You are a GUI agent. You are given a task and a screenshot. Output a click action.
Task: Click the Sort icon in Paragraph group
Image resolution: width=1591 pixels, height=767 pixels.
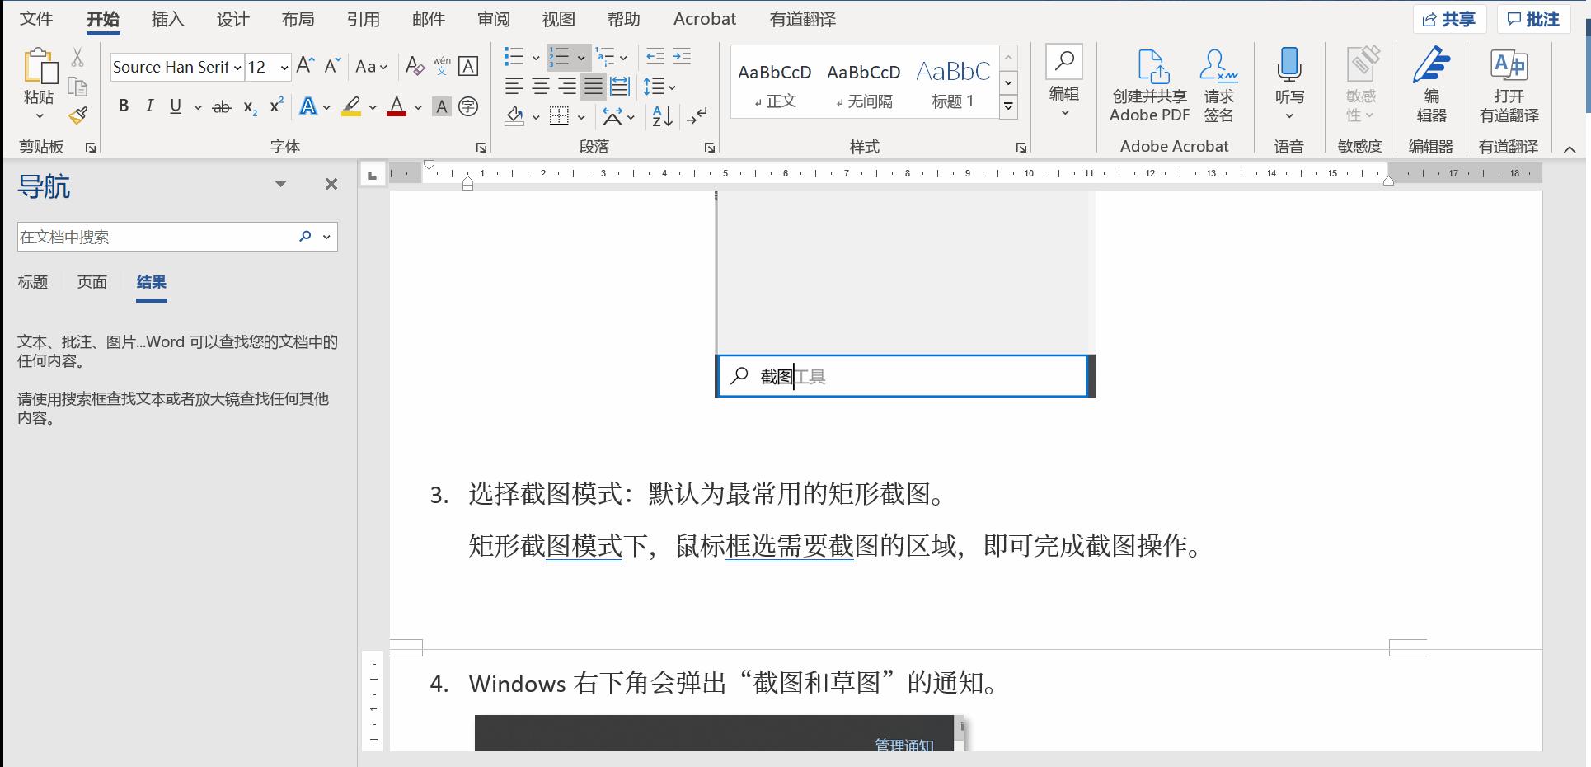(660, 116)
